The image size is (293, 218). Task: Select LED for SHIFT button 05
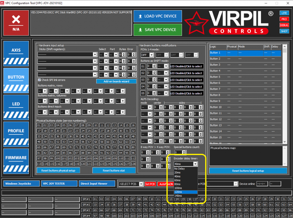click(186, 93)
